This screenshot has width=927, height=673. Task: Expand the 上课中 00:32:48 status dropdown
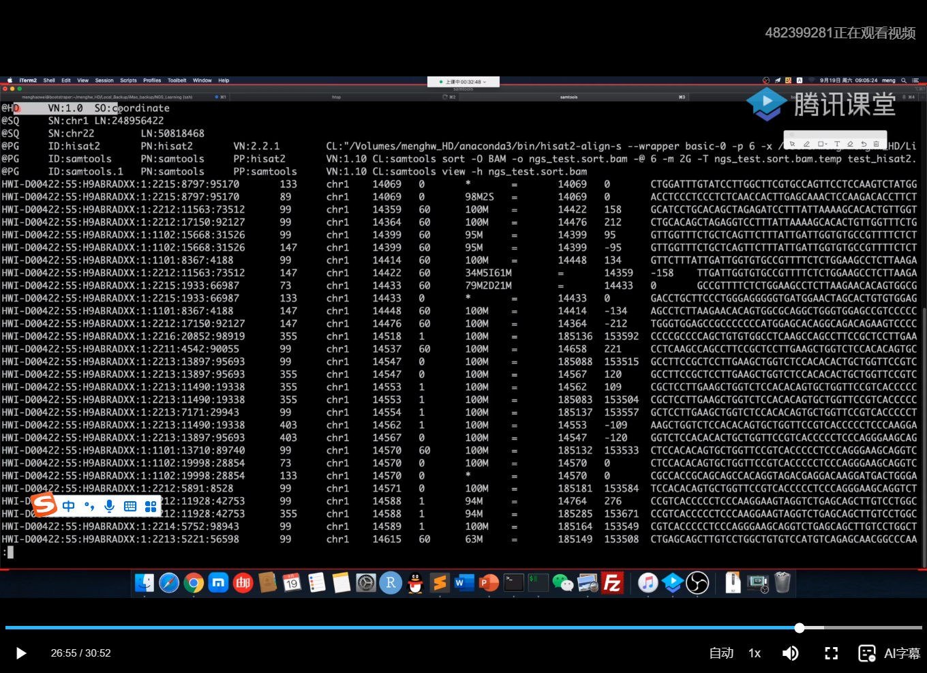(x=463, y=82)
